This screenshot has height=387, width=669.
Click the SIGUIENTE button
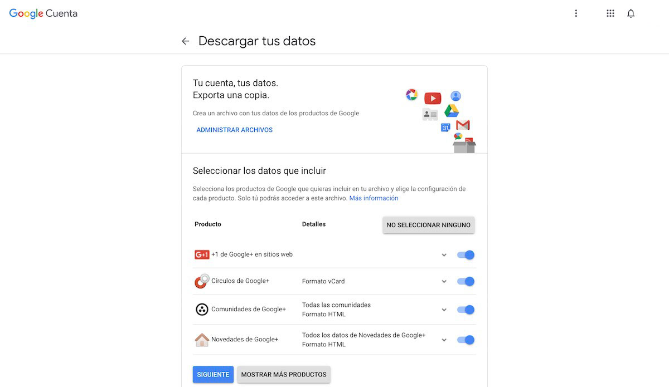click(213, 374)
